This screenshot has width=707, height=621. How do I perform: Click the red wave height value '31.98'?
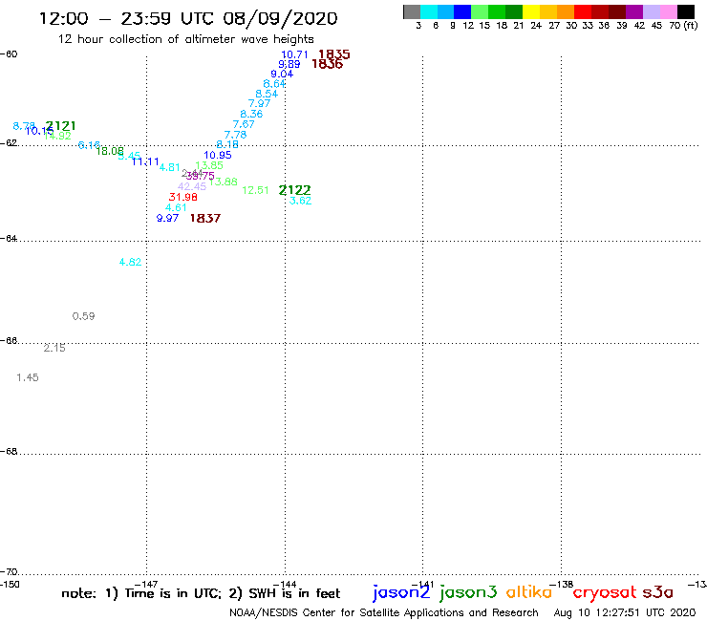[x=183, y=197]
